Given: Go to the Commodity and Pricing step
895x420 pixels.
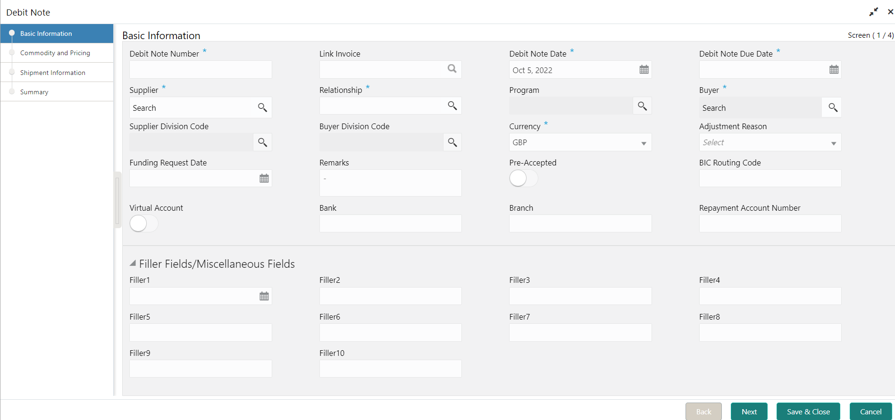Looking at the screenshot, I should 55,53.
